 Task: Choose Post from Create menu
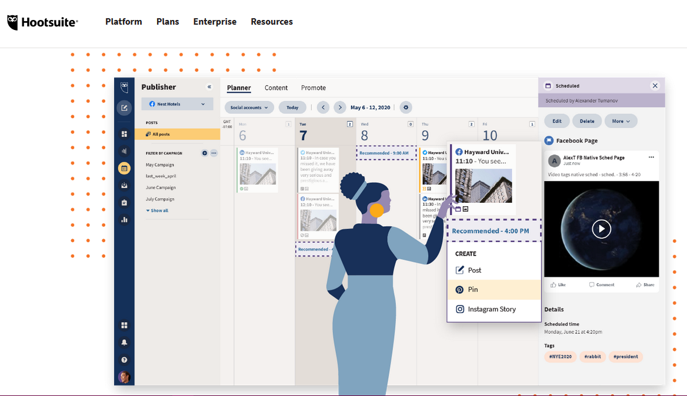[494, 270]
